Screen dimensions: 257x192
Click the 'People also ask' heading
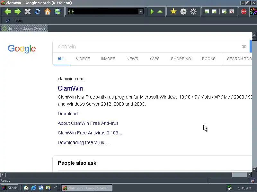(x=77, y=163)
